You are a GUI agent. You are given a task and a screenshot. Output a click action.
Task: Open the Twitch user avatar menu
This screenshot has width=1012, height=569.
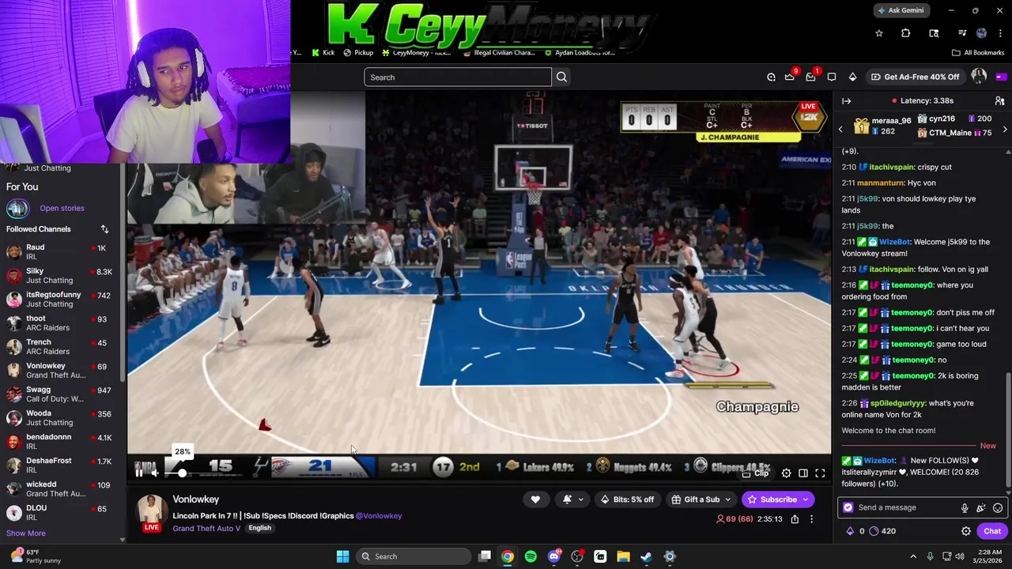979,77
